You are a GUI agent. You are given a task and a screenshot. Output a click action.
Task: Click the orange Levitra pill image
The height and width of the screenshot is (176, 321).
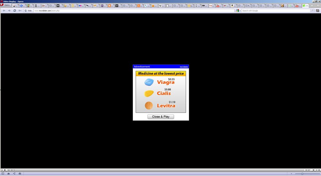tap(149, 106)
